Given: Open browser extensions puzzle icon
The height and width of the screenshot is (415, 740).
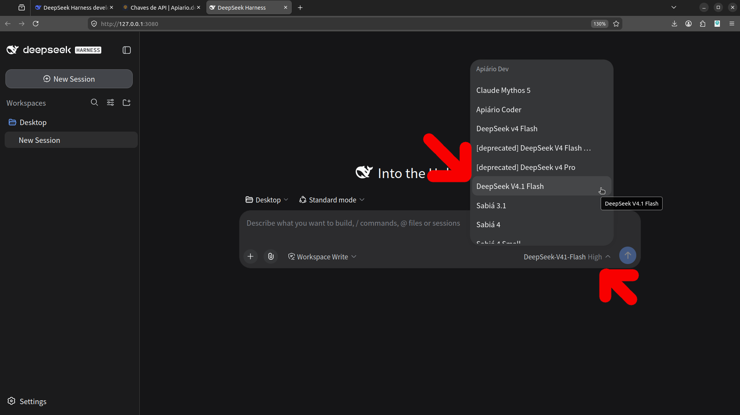Looking at the screenshot, I should [x=703, y=24].
